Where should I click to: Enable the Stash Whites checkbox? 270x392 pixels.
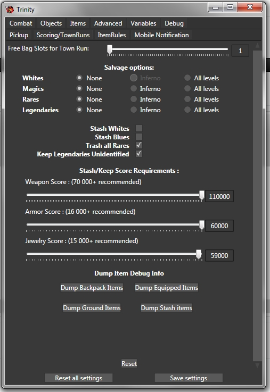139,128
